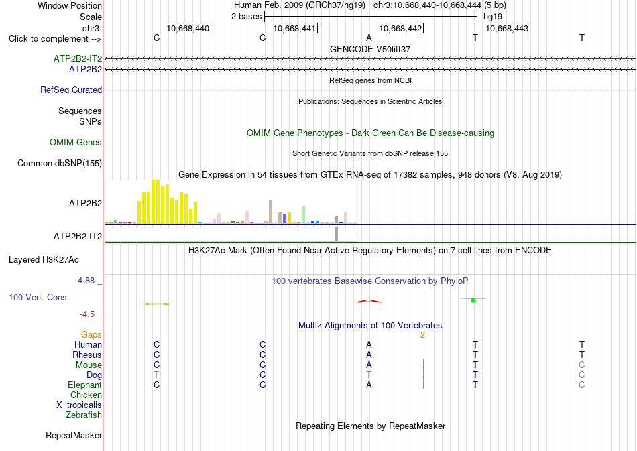The width and height of the screenshot is (637, 451).
Task: Click the orange gap number 2
Action: click(x=422, y=335)
